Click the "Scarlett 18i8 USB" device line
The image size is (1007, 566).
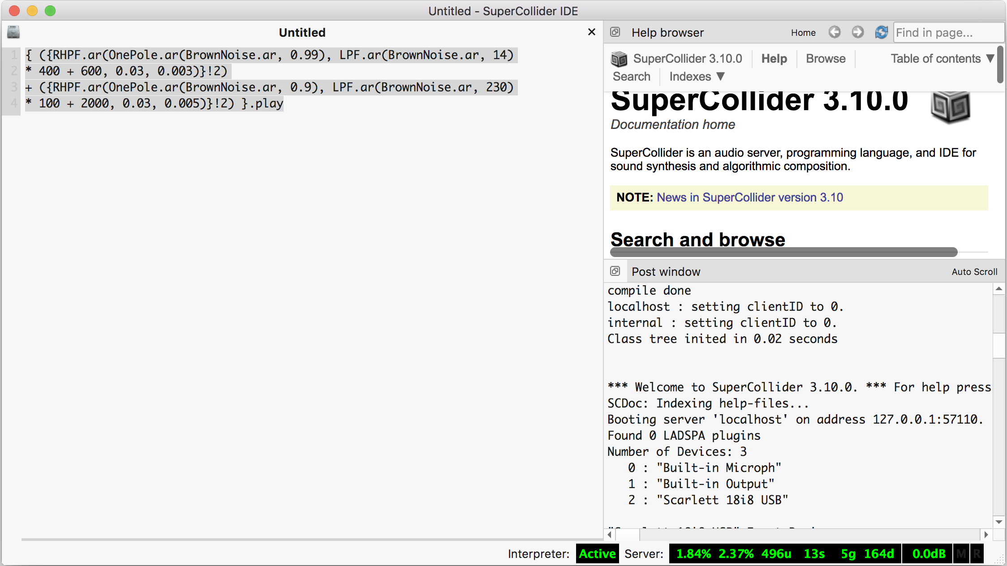[x=708, y=500]
